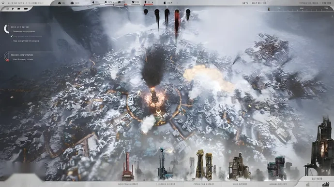
Task: Click the timeline position marker at top right
Action: coord(269,9)
